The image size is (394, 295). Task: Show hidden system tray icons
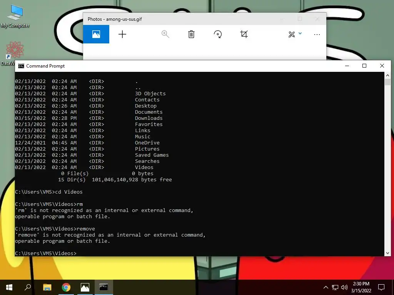point(326,287)
